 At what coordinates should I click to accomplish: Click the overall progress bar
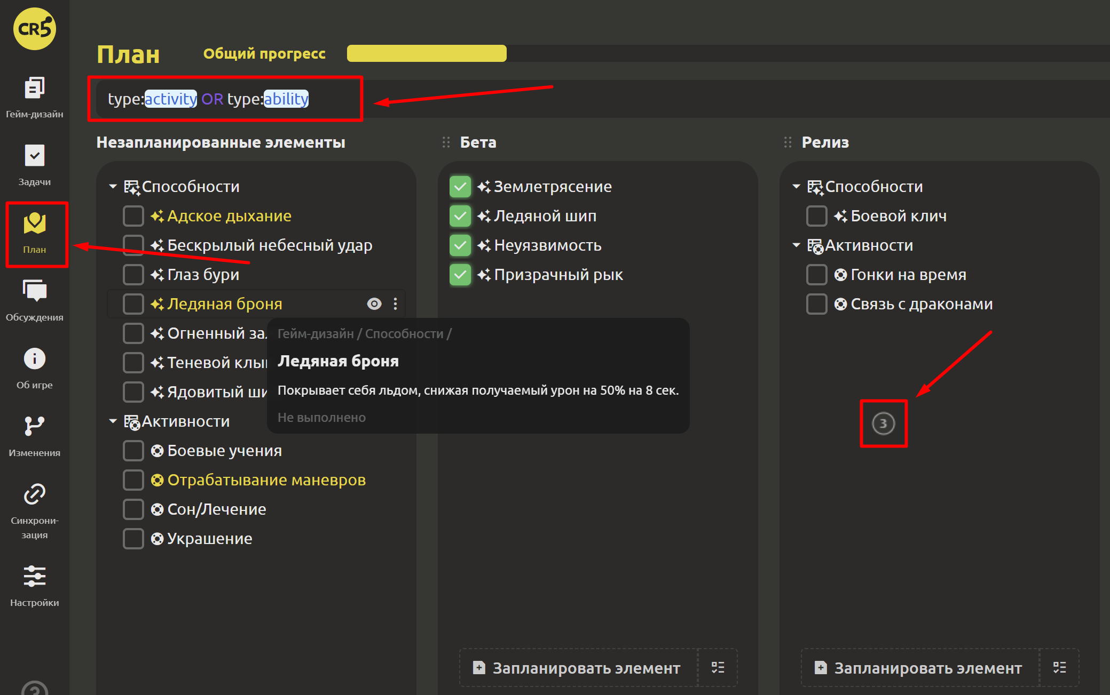click(426, 53)
